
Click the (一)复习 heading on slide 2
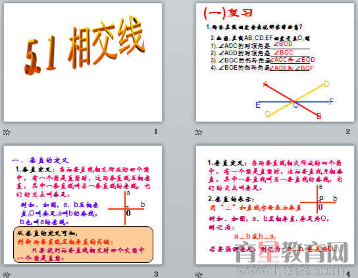pos(228,13)
